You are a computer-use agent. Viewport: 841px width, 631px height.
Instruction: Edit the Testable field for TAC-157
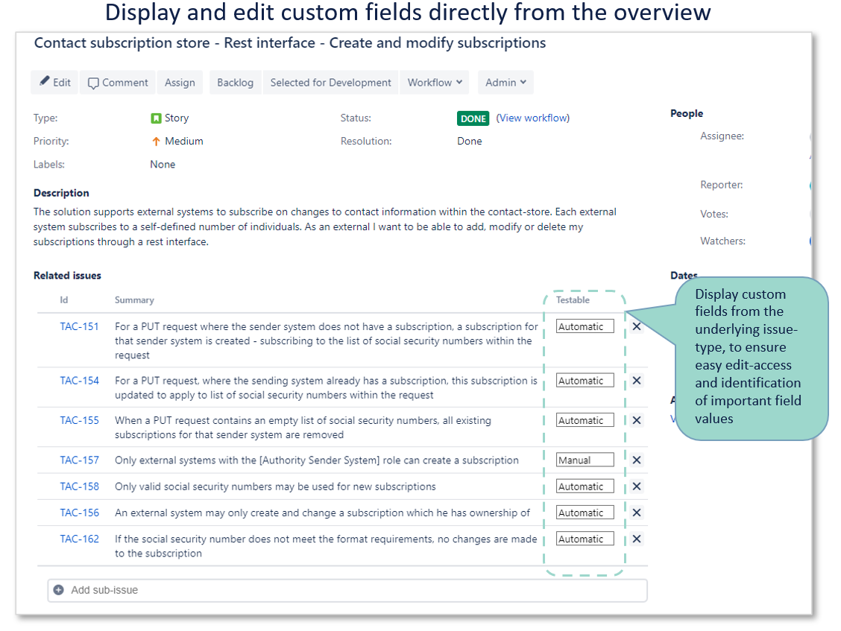tap(585, 460)
